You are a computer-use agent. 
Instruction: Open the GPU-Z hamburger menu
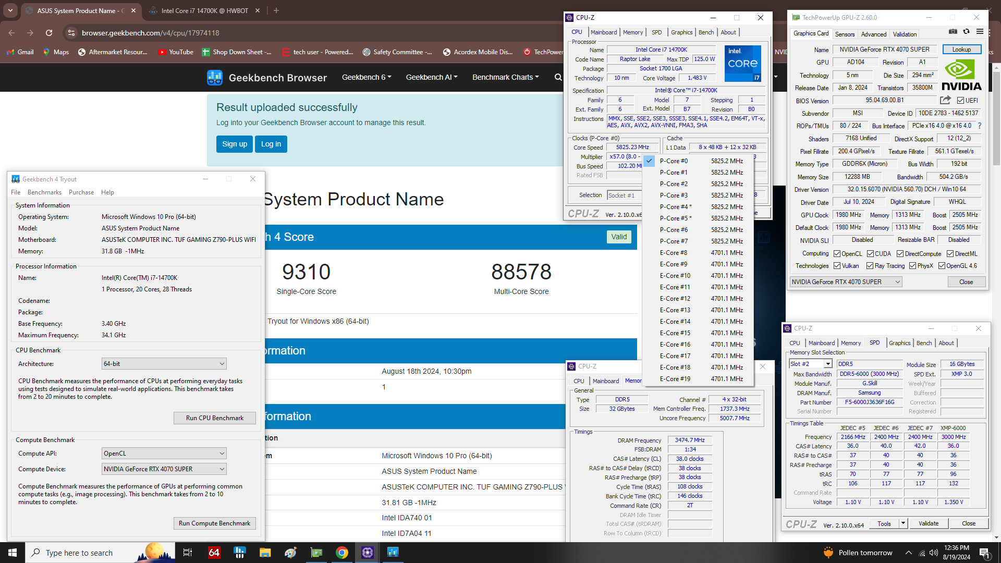click(980, 32)
